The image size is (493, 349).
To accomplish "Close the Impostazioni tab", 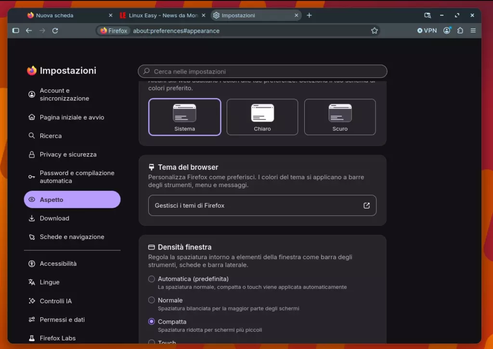I will point(296,15).
